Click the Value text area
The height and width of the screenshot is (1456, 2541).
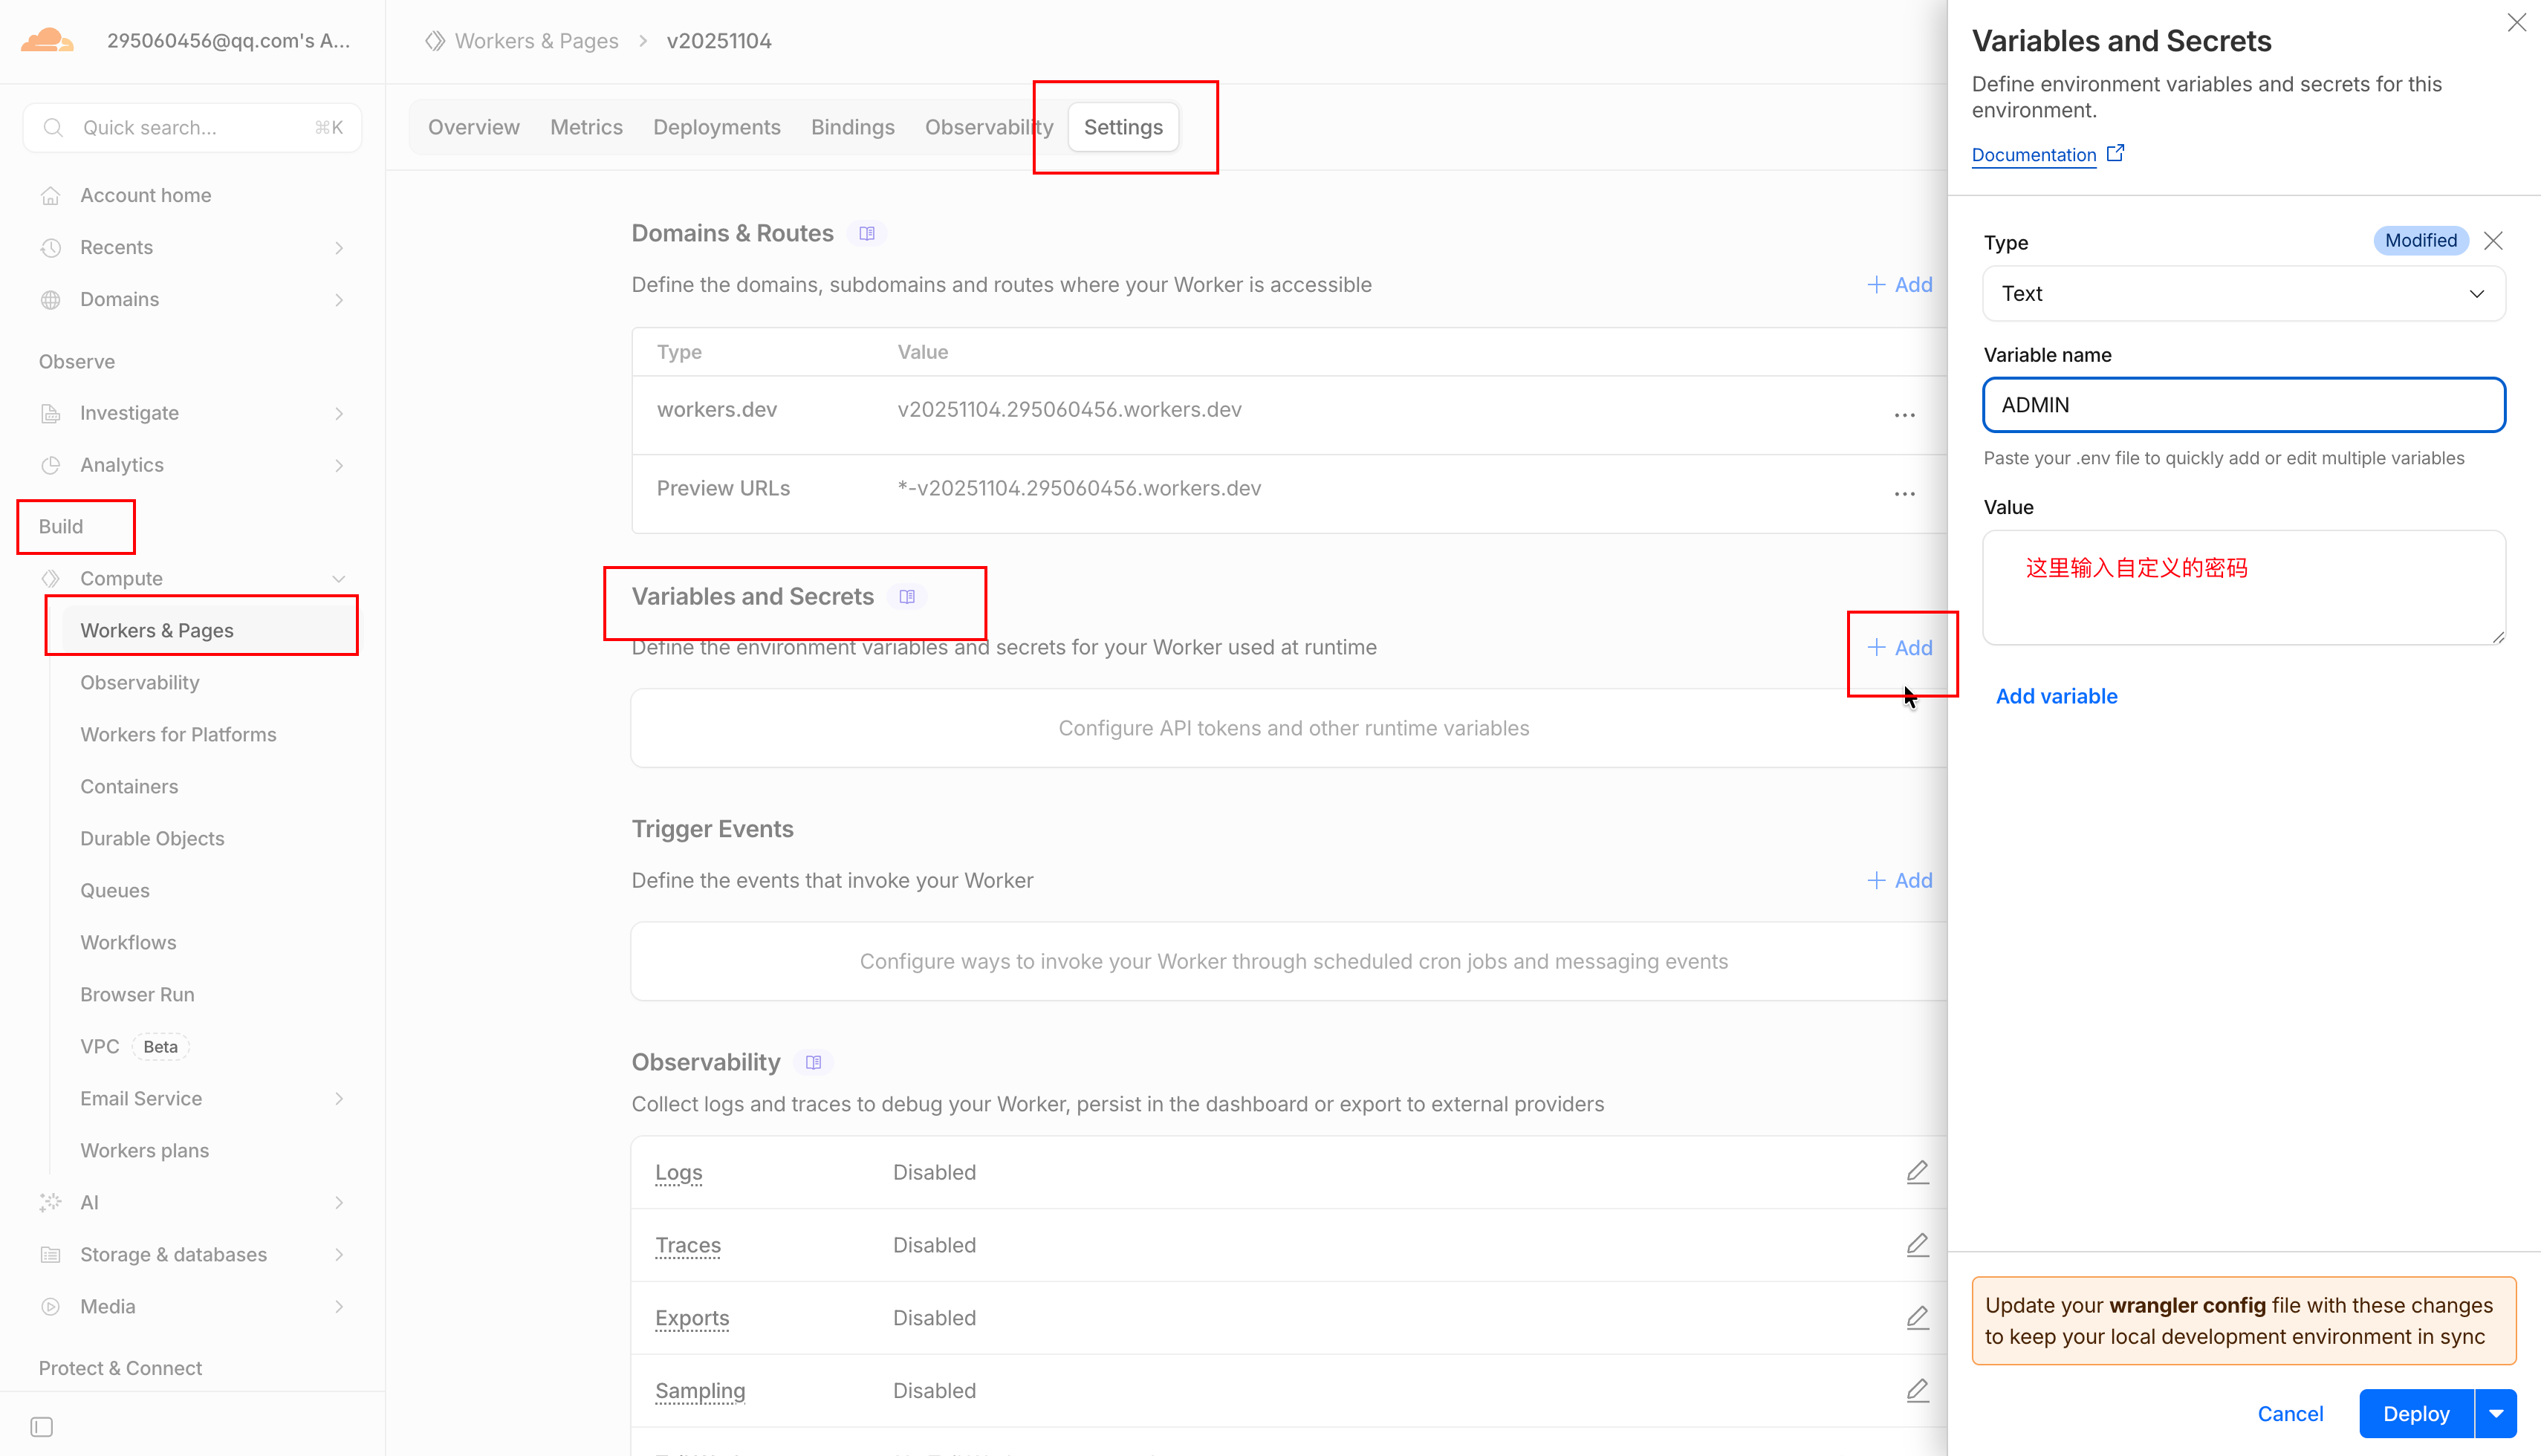click(x=2243, y=588)
